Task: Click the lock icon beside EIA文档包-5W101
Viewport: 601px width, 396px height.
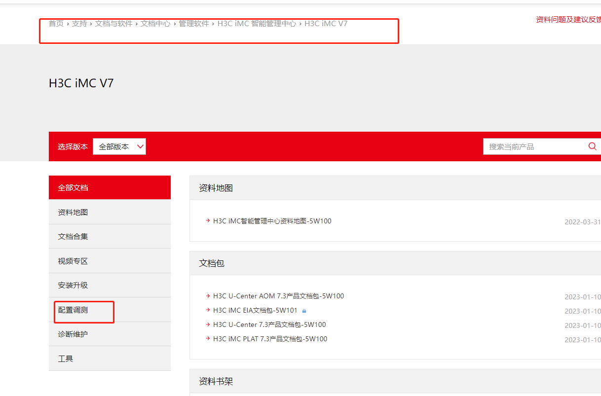Action: coord(304,311)
